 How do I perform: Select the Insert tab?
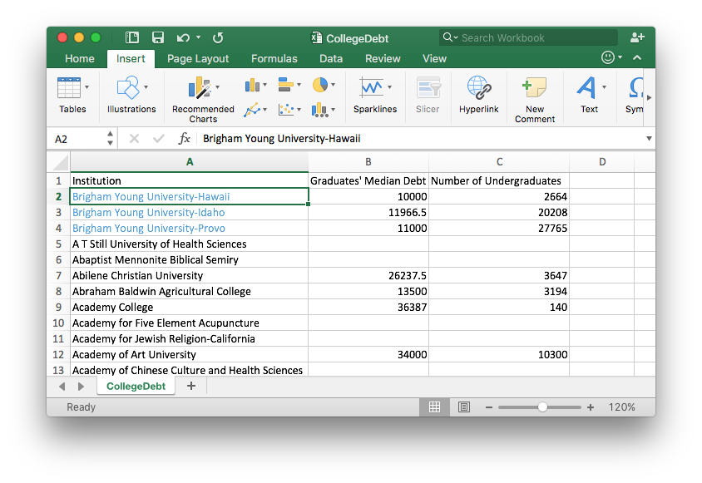click(131, 59)
